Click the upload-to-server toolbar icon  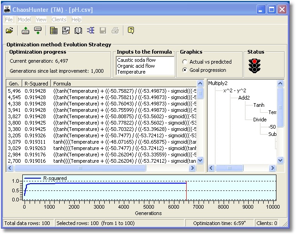[x=26, y=30]
